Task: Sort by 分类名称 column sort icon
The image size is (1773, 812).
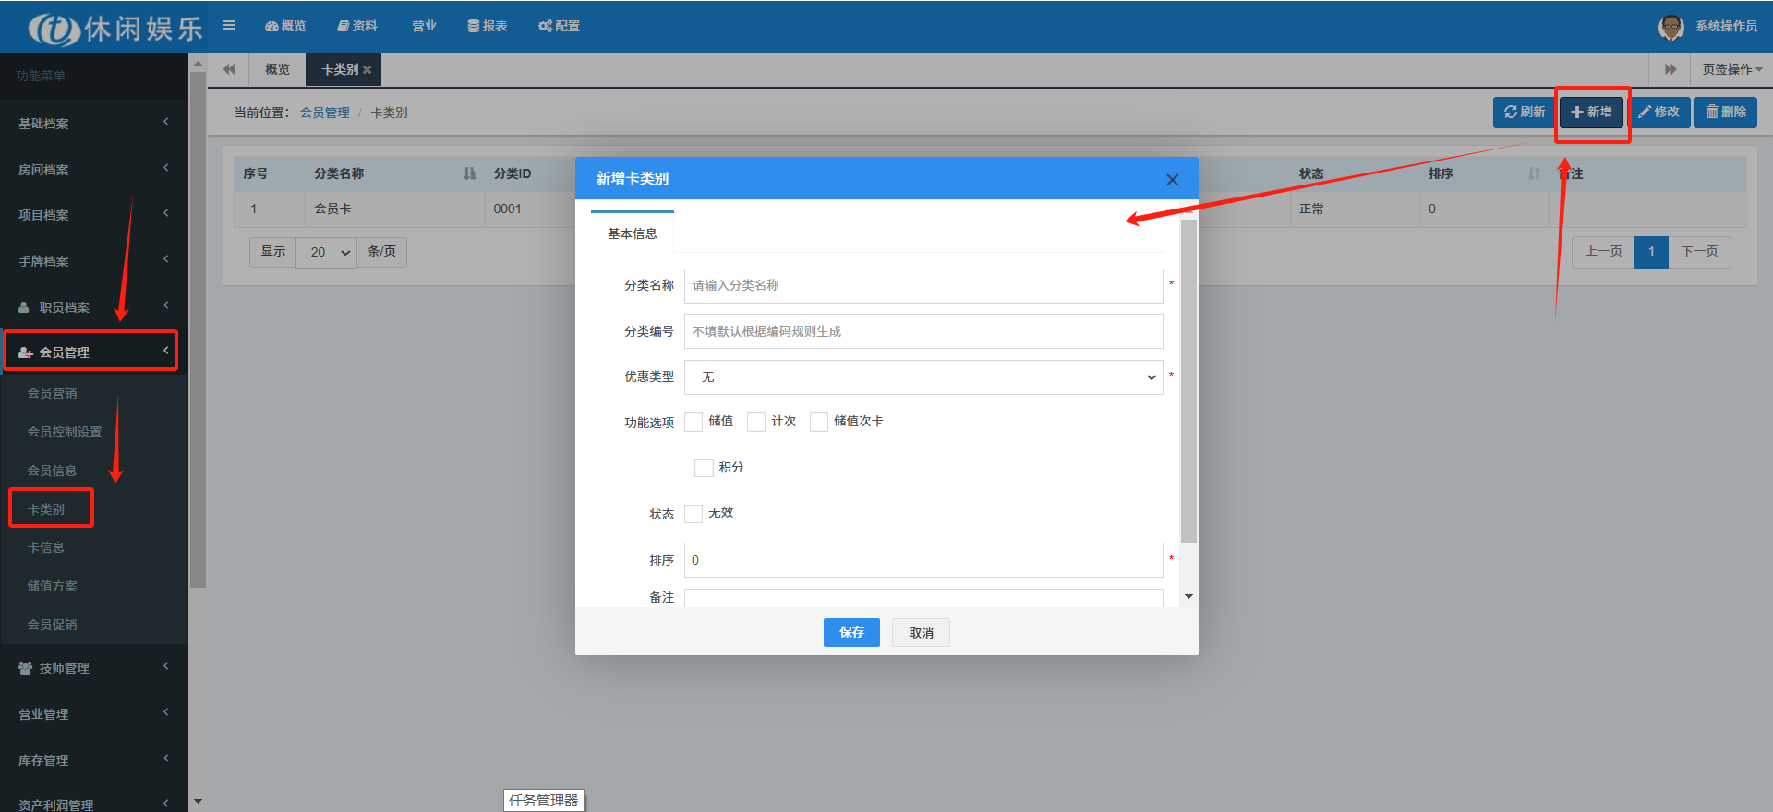Action: pyautogui.click(x=469, y=173)
